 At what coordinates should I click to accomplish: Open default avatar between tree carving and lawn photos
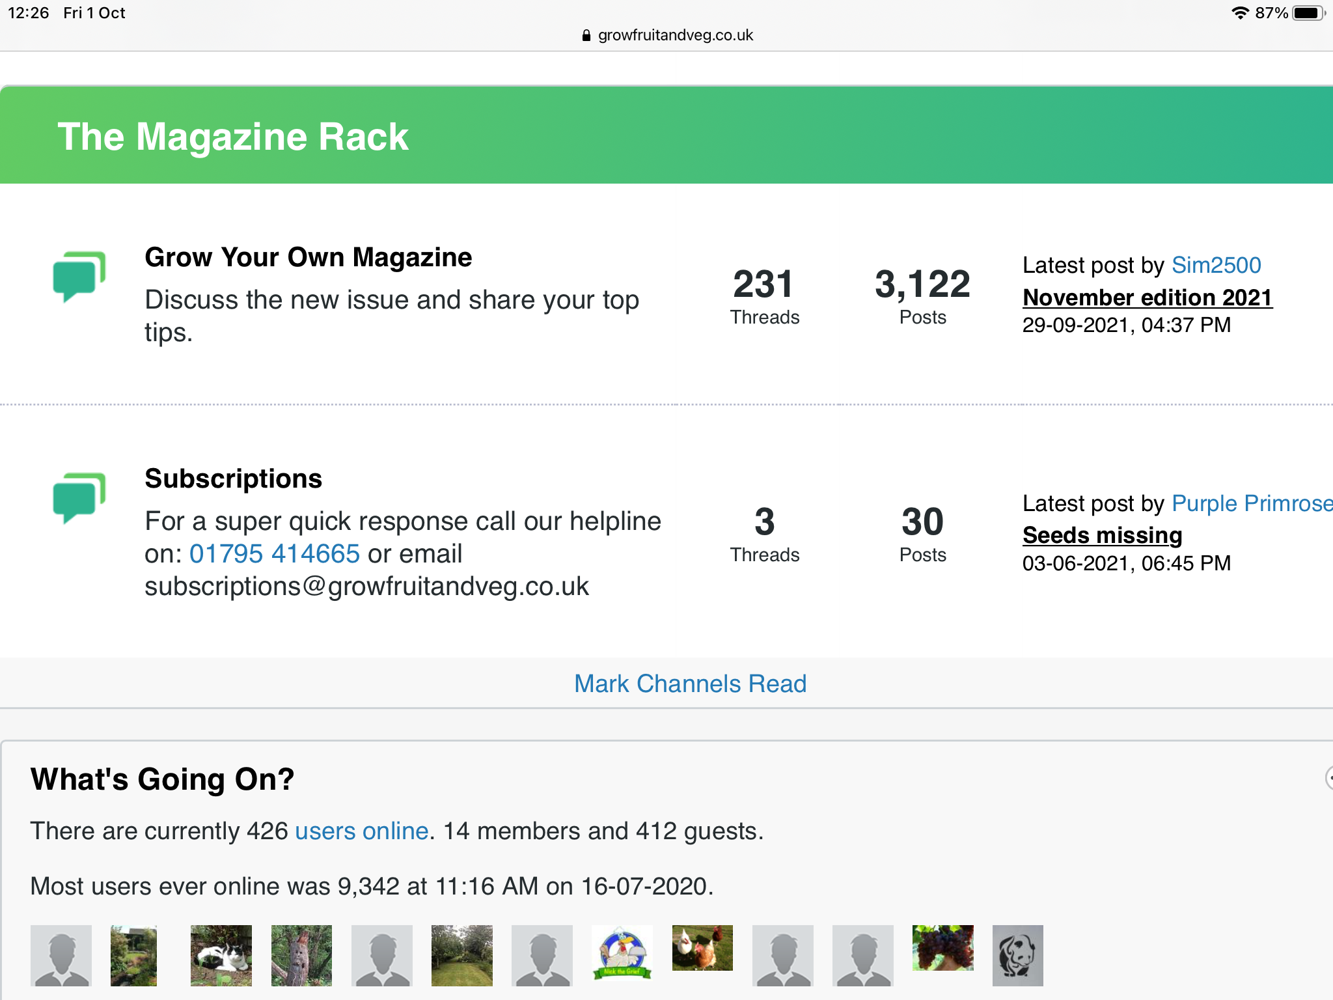coord(382,955)
